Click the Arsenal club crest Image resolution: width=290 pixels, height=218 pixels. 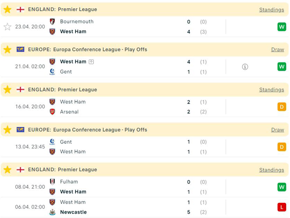click(52, 112)
